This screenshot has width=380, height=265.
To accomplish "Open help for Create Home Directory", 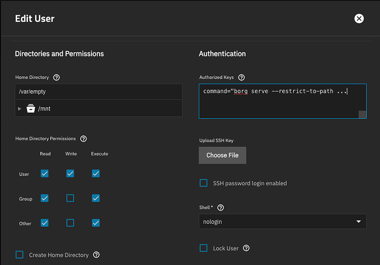I will (96, 255).
